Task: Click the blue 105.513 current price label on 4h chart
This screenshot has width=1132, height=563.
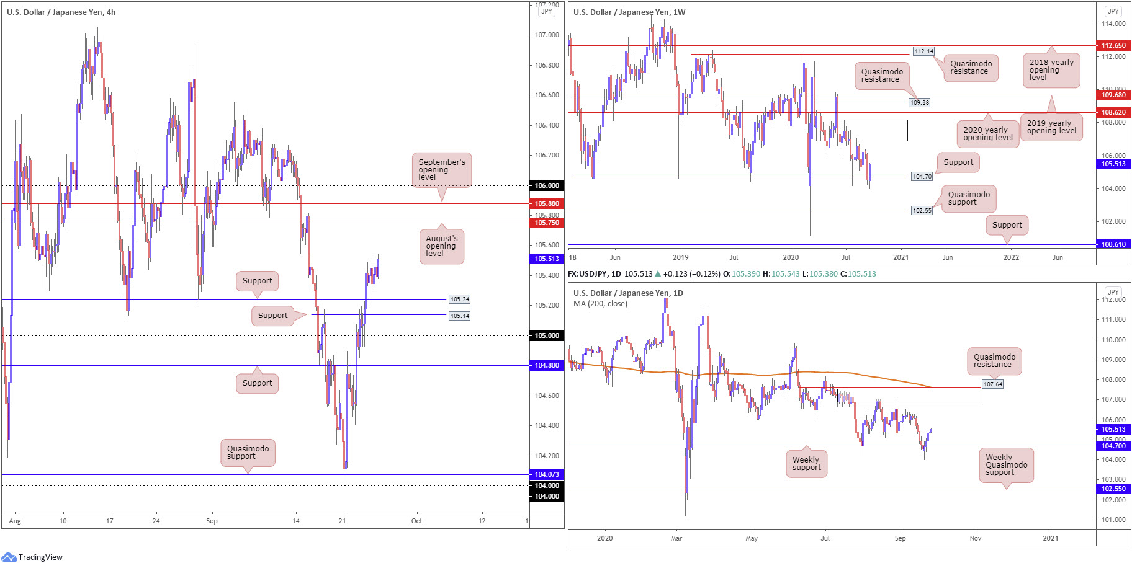Action: pyautogui.click(x=547, y=259)
